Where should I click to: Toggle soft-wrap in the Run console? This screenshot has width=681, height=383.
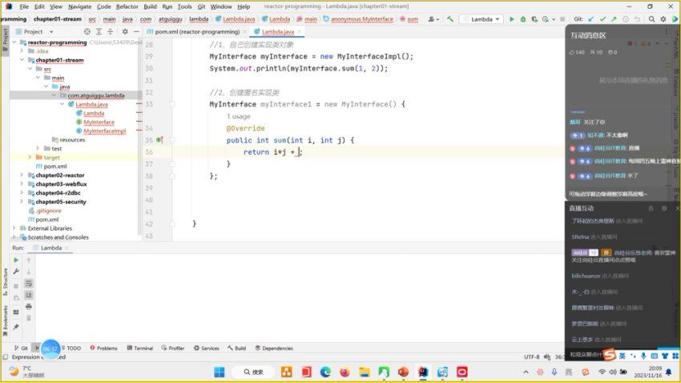click(29, 284)
